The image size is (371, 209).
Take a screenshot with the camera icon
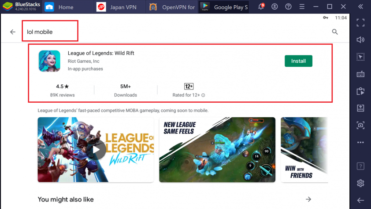pyautogui.click(x=360, y=125)
